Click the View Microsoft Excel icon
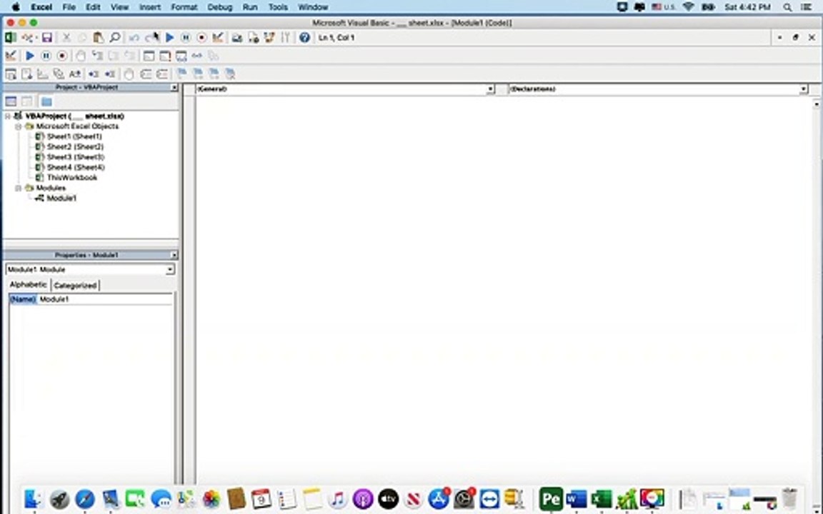Screen dimensions: 823x514 click(11, 38)
